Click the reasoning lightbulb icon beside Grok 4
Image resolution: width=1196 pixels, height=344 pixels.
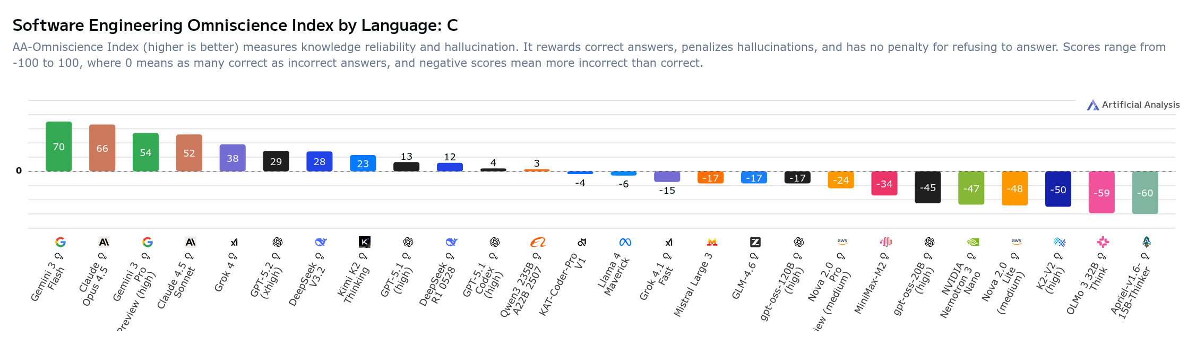pos(233,257)
